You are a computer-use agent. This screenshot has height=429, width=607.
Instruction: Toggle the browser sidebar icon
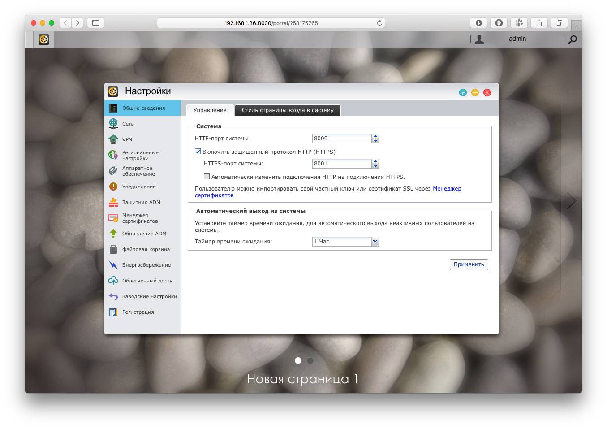(95, 23)
